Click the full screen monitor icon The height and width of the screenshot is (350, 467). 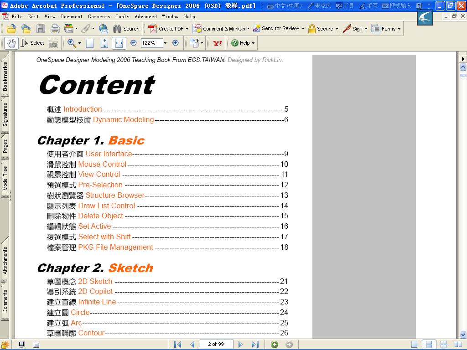21,345
